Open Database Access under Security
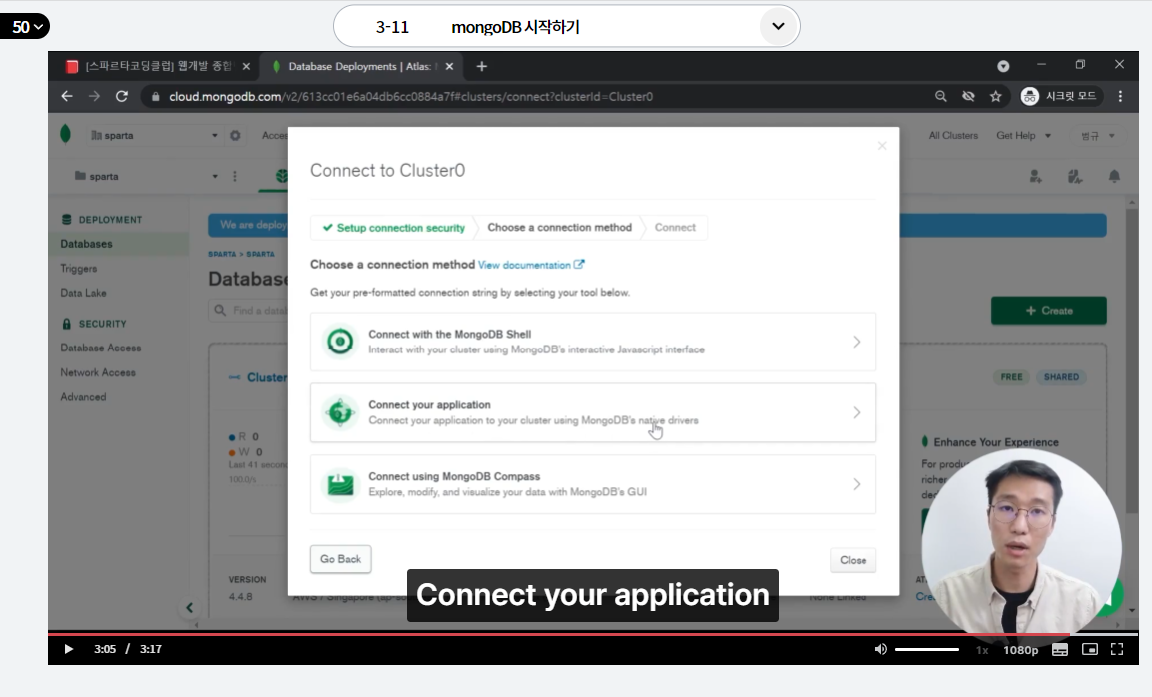 click(x=101, y=348)
